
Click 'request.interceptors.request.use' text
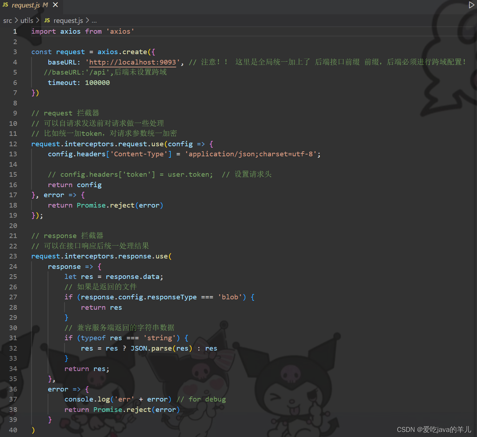[98, 144]
